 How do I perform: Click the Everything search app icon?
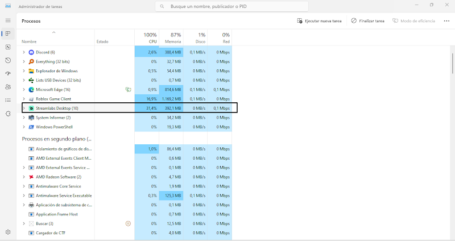click(31, 61)
